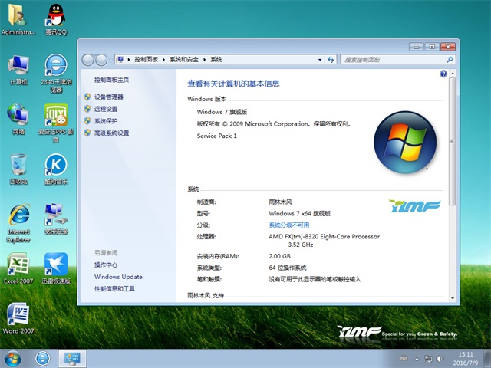Select the Control Panel taskbar button
The height and width of the screenshot is (368, 491).
(72, 359)
